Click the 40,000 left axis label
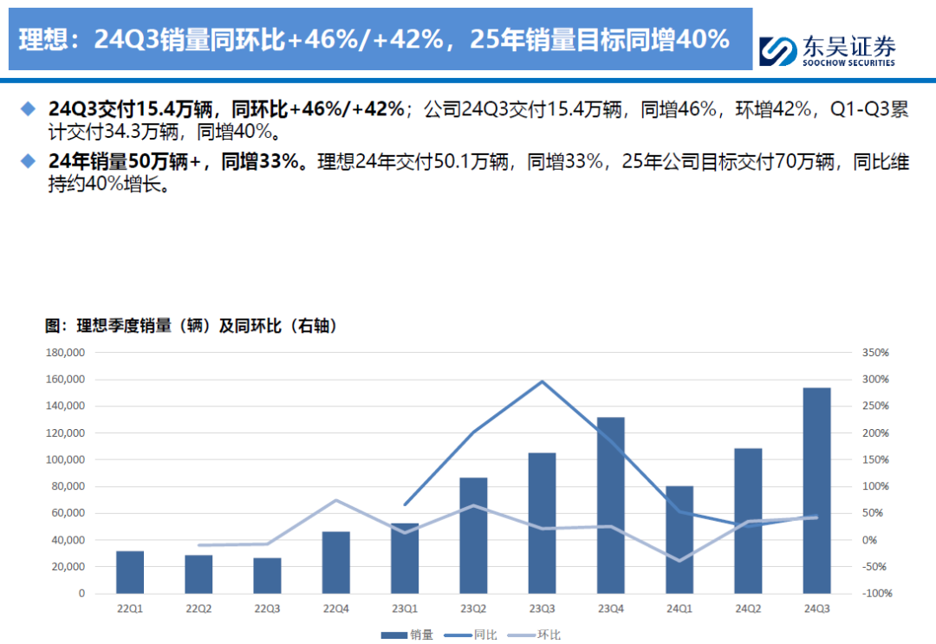Viewport: 936px width, 644px height. (x=68, y=540)
